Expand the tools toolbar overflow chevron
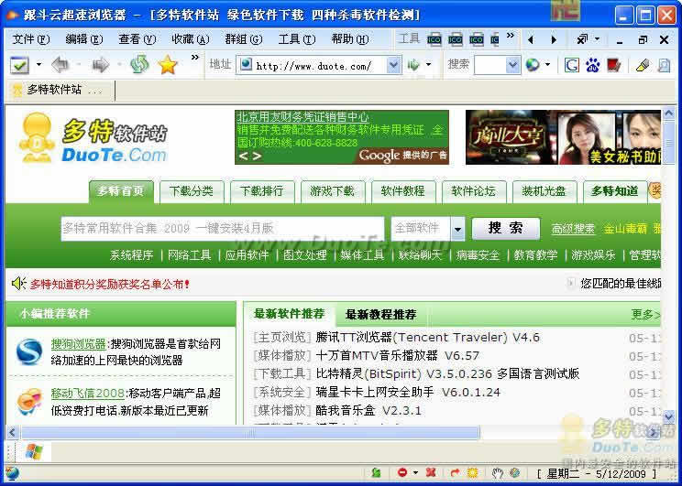This screenshot has height=486, width=682. point(511,35)
